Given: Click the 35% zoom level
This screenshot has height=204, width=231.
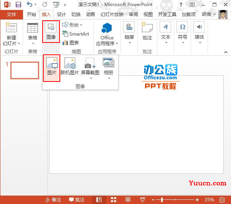Looking at the screenshot, I should [x=209, y=199].
